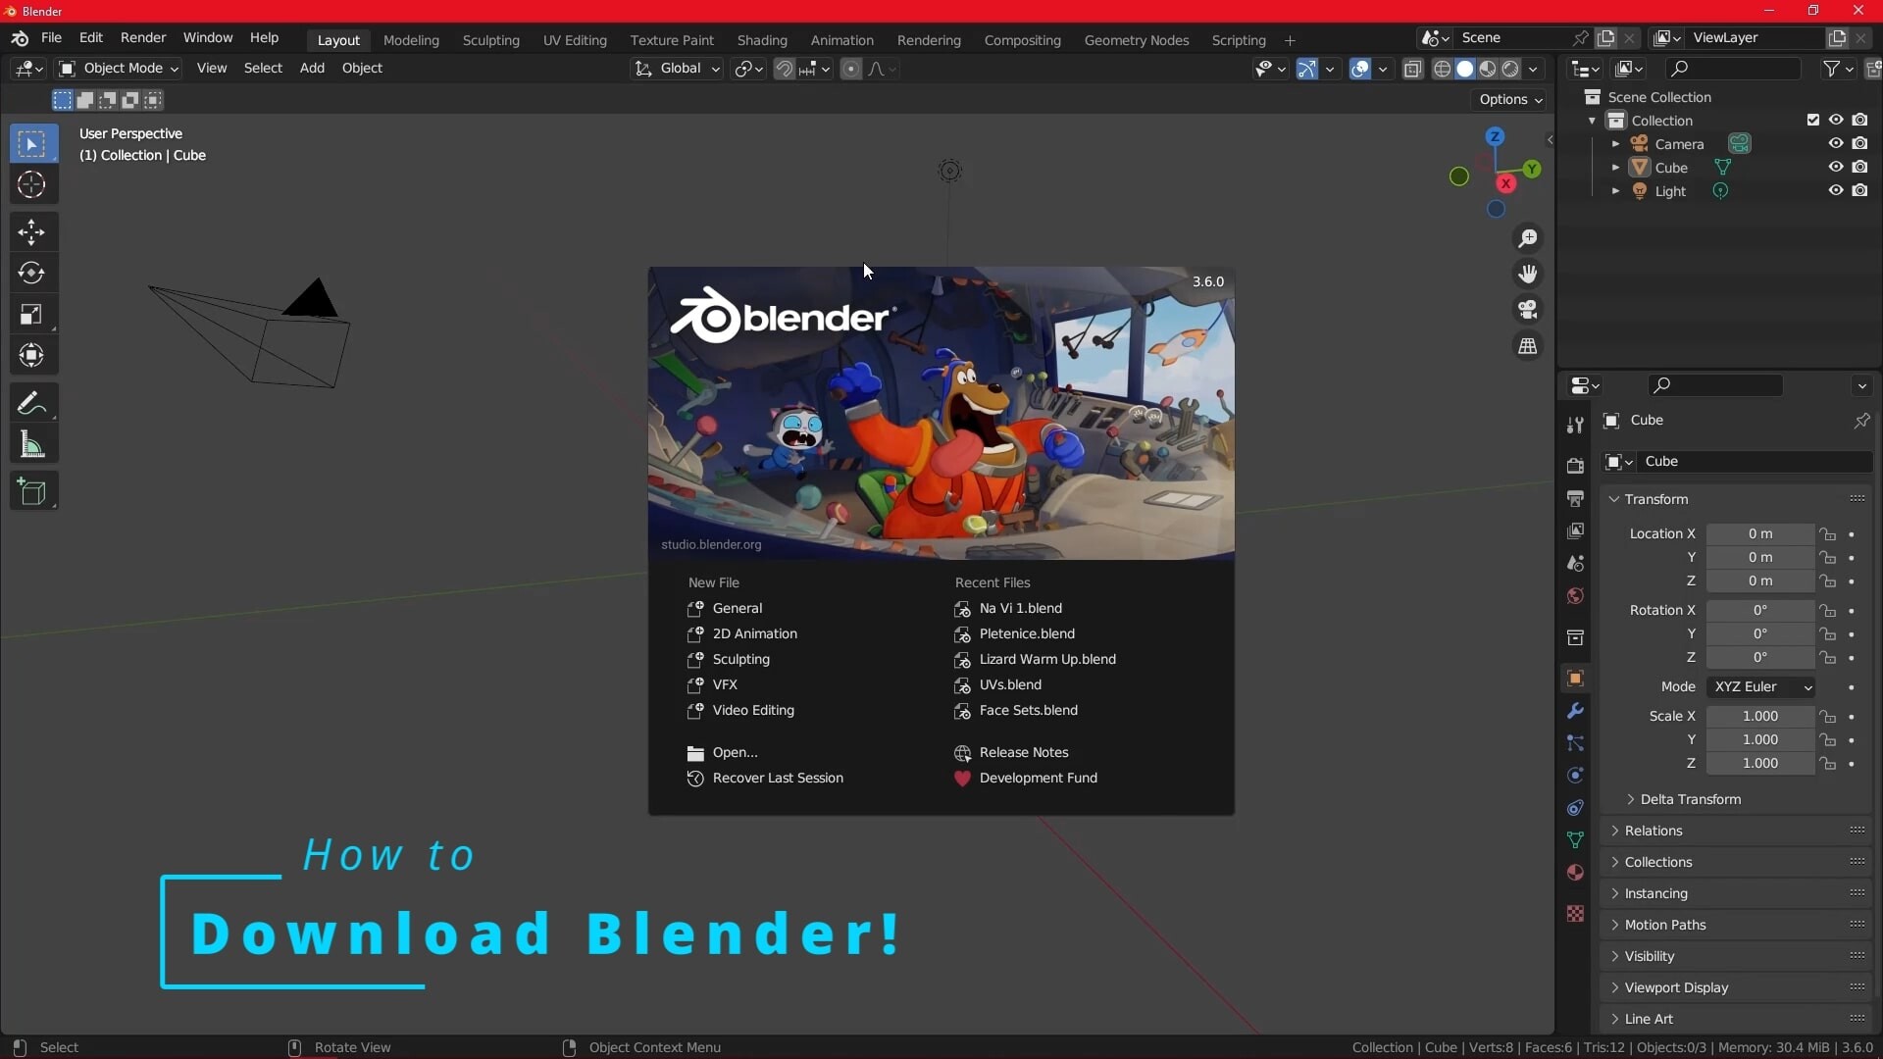Open the Render Properties panel
Screen dimensions: 1883x1059
tap(1576, 466)
